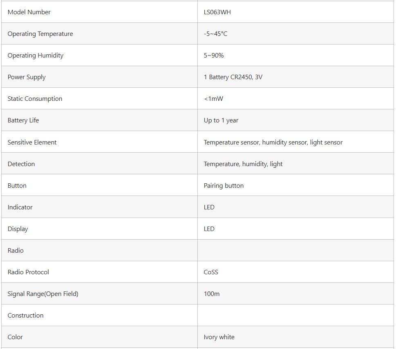
Task: Select the Temperature, humidity, light detection value
Action: 243,164
